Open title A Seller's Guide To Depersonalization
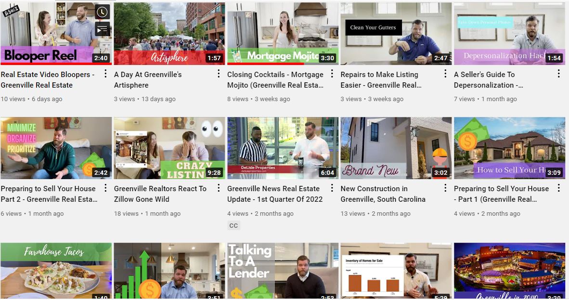The height and width of the screenshot is (300, 569). coord(489,79)
